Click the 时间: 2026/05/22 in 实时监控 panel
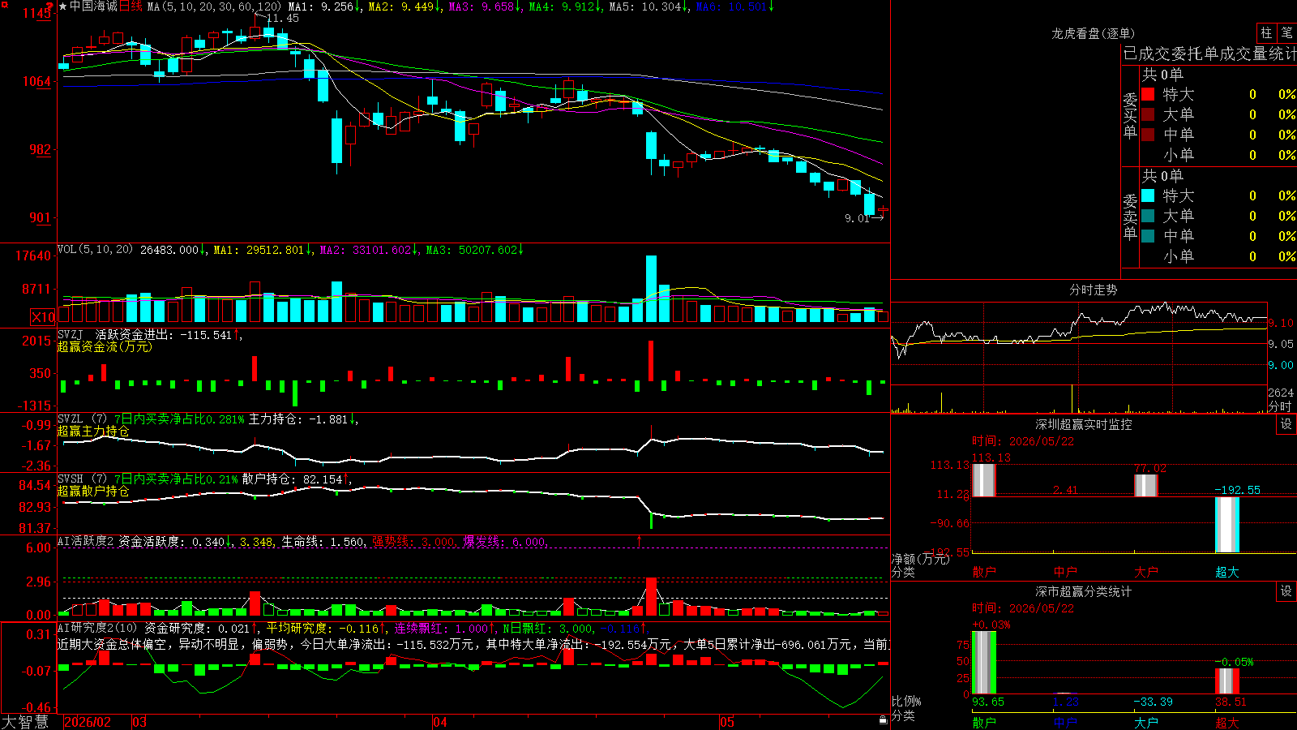Viewport: 1297px width, 730px height. (1023, 441)
